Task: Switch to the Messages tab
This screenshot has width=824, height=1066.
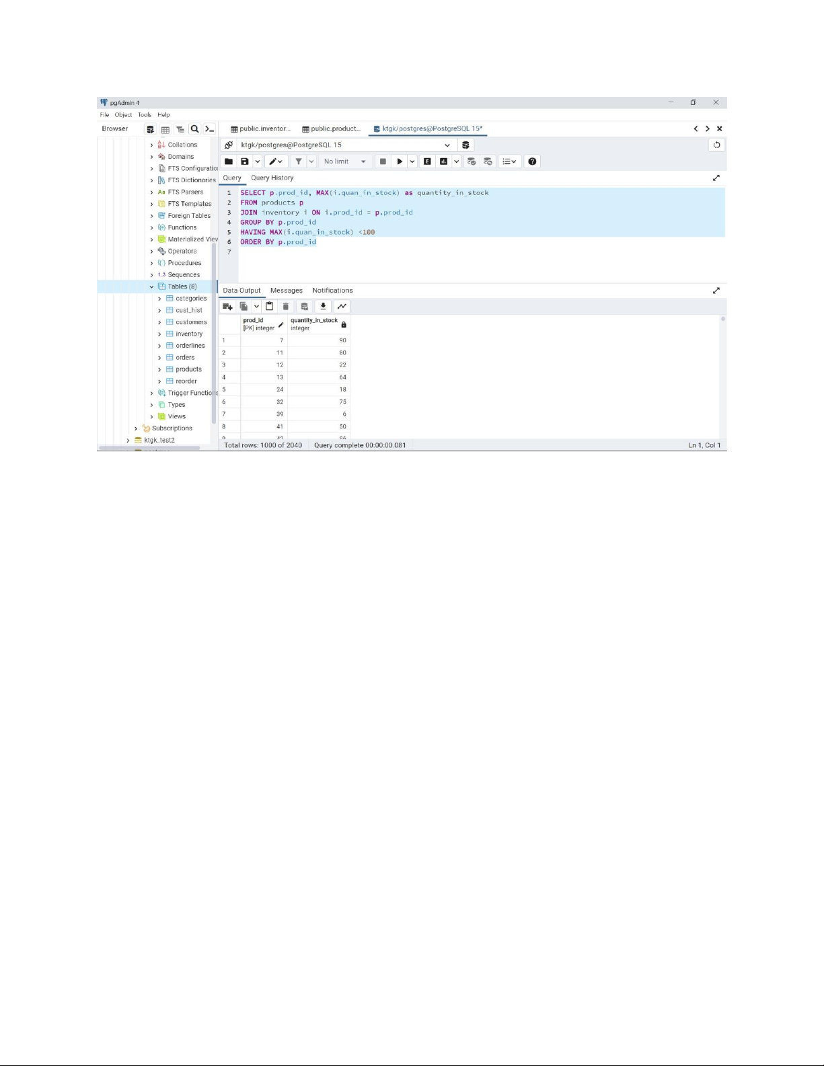Action: pos(287,291)
